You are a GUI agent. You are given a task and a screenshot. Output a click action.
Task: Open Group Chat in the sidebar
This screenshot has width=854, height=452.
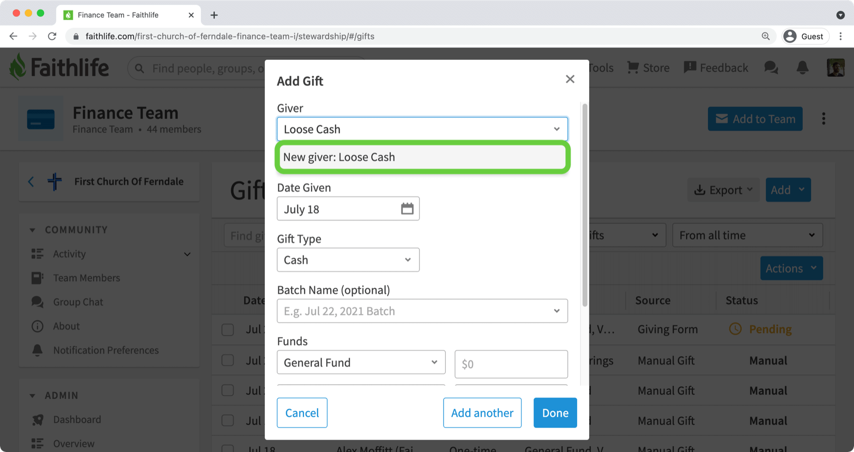[x=78, y=302]
